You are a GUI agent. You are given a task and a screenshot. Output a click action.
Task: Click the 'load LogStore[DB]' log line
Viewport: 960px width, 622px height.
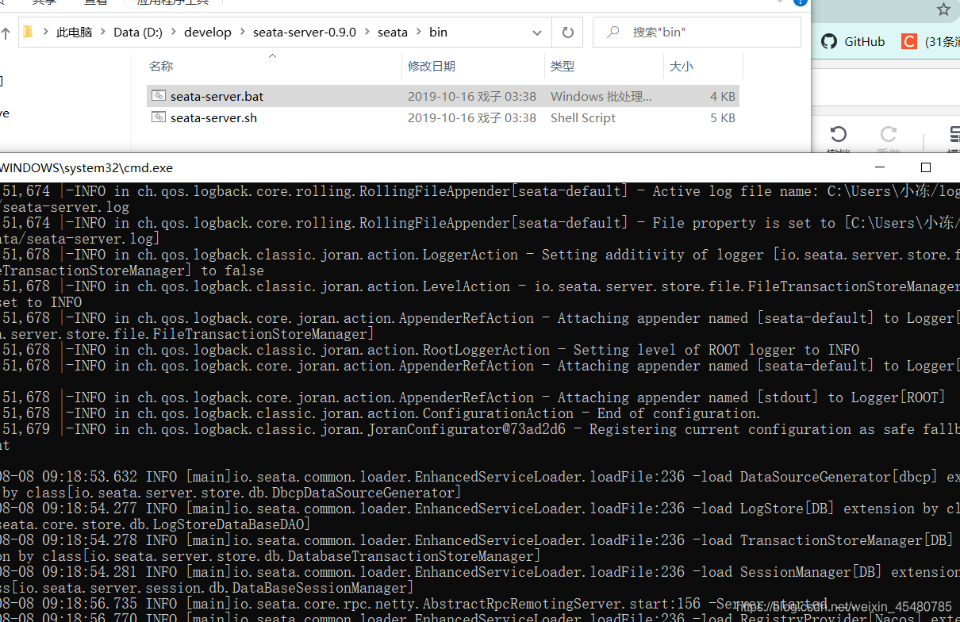[x=480, y=509]
